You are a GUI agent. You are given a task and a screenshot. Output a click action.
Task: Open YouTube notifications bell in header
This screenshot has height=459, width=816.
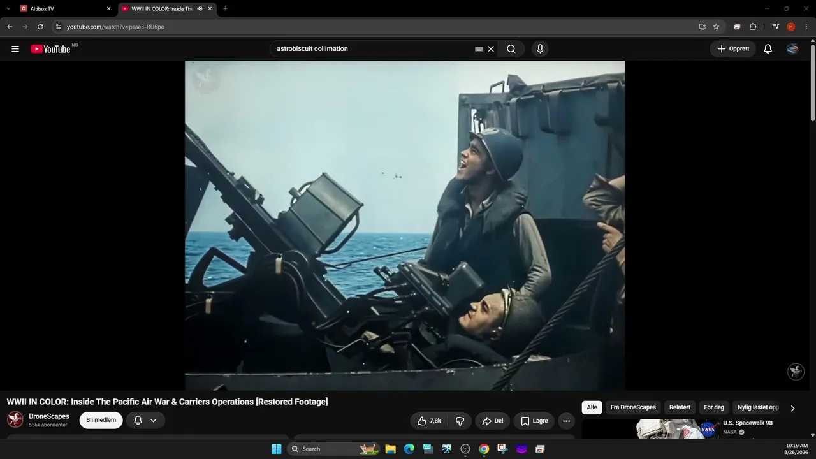click(x=768, y=49)
